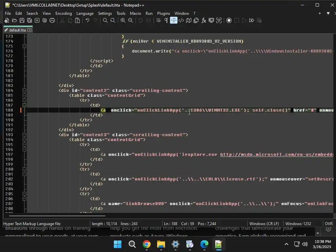Click the Undo arrow icon

point(87,20)
